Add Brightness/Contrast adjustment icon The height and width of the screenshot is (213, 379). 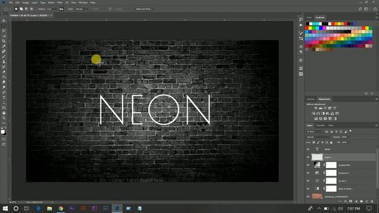pos(316,108)
